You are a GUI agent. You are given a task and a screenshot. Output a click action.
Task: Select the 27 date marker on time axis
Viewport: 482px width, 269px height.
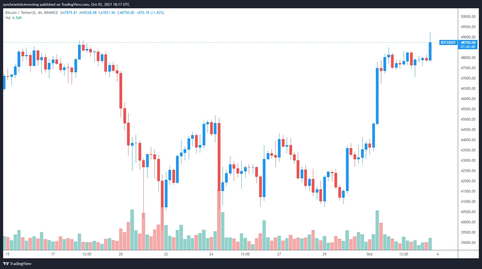[279, 254]
